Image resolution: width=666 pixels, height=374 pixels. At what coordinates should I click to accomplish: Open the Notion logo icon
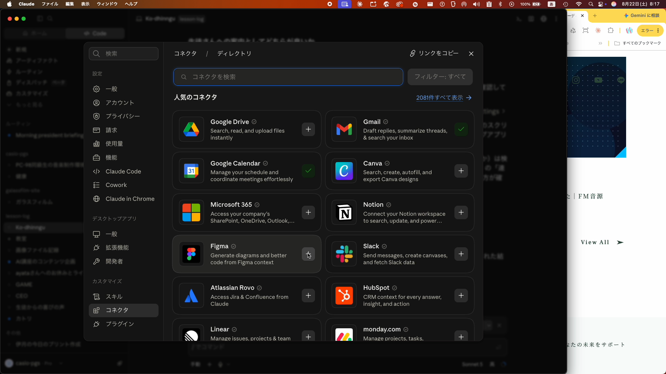point(344,212)
